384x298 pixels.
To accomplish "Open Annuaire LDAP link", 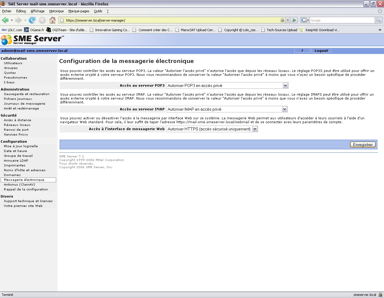I will tap(16, 161).
